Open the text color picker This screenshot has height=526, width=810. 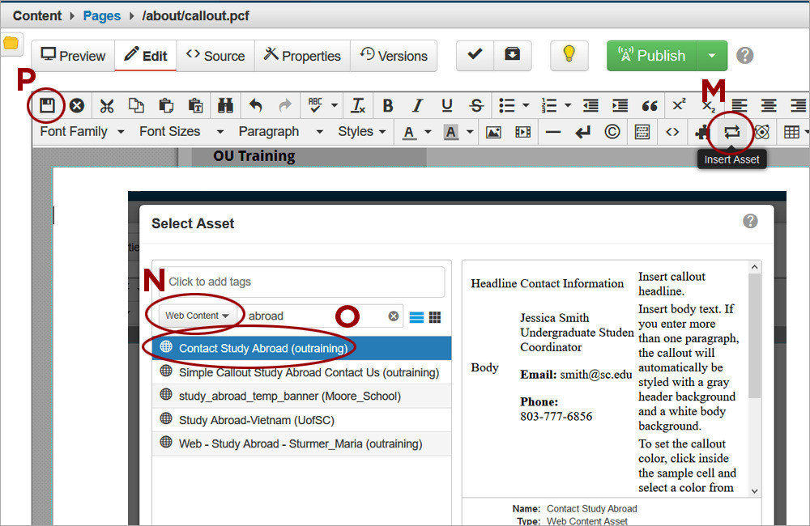click(x=413, y=131)
